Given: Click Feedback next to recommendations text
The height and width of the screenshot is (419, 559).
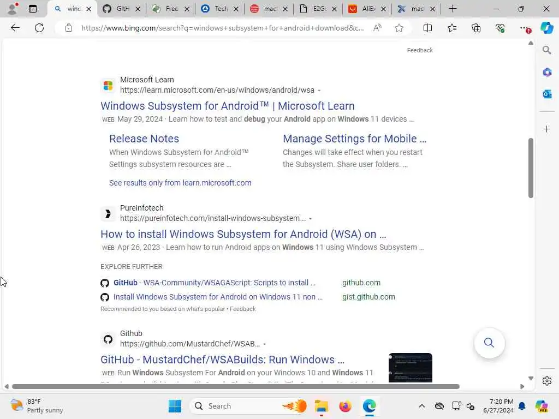Looking at the screenshot, I should pos(242,309).
